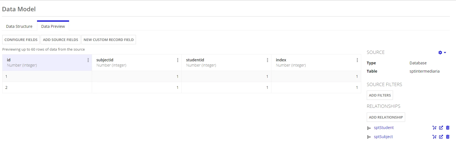The height and width of the screenshot is (162, 456).
Task: Open the index column options menu
Action: tap(357, 60)
